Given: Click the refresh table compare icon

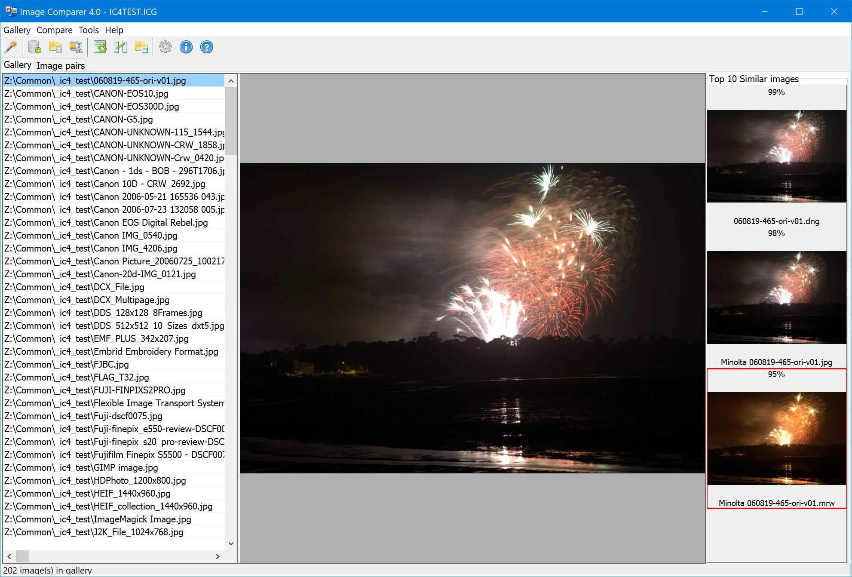Looking at the screenshot, I should click(100, 47).
